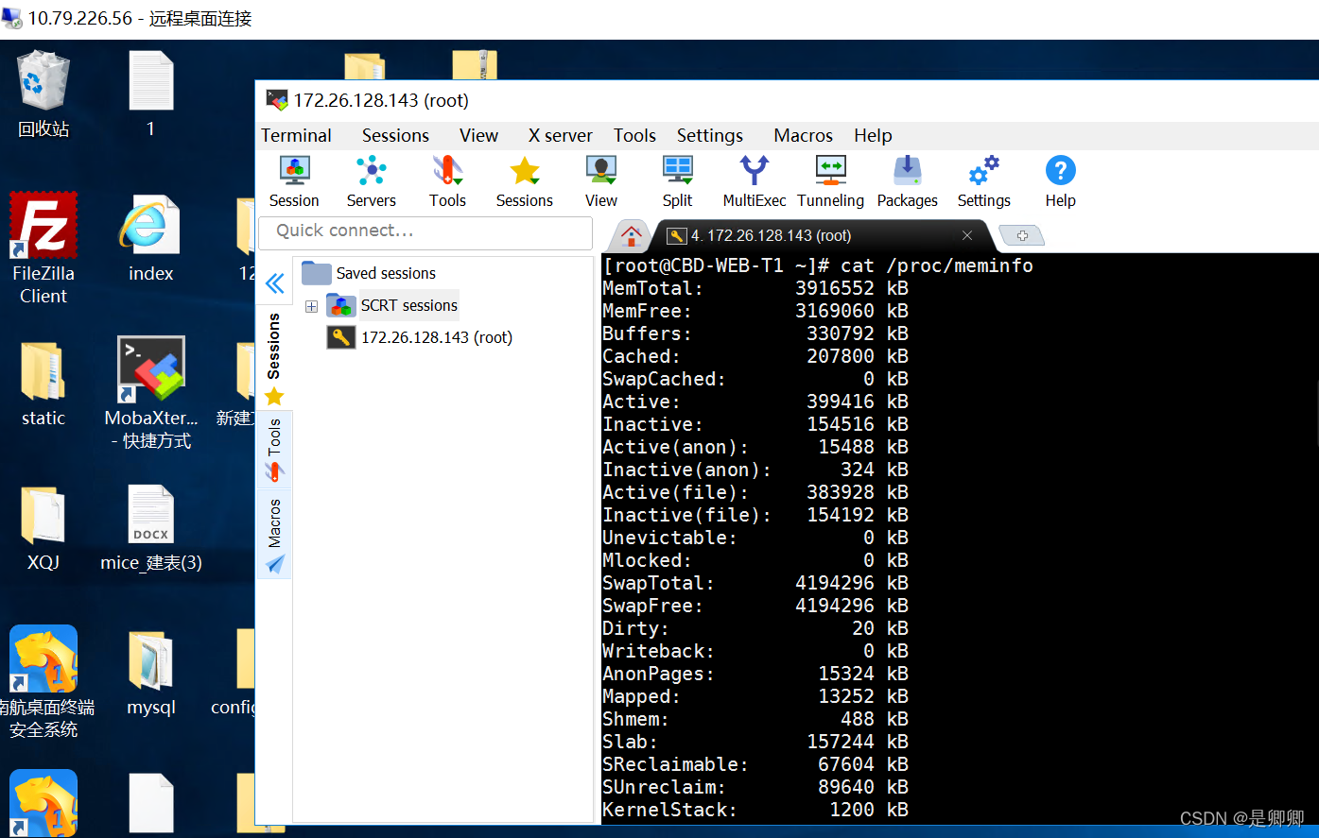
Task: Select the Recycle Bin desktop icon
Action: tap(43, 94)
